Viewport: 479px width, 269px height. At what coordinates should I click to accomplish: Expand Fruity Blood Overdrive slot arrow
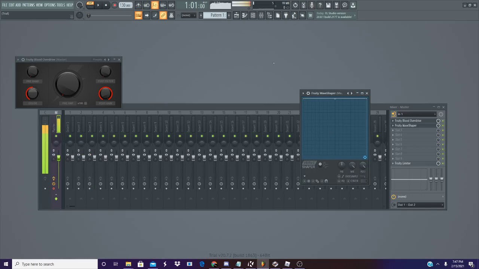pyautogui.click(x=393, y=121)
